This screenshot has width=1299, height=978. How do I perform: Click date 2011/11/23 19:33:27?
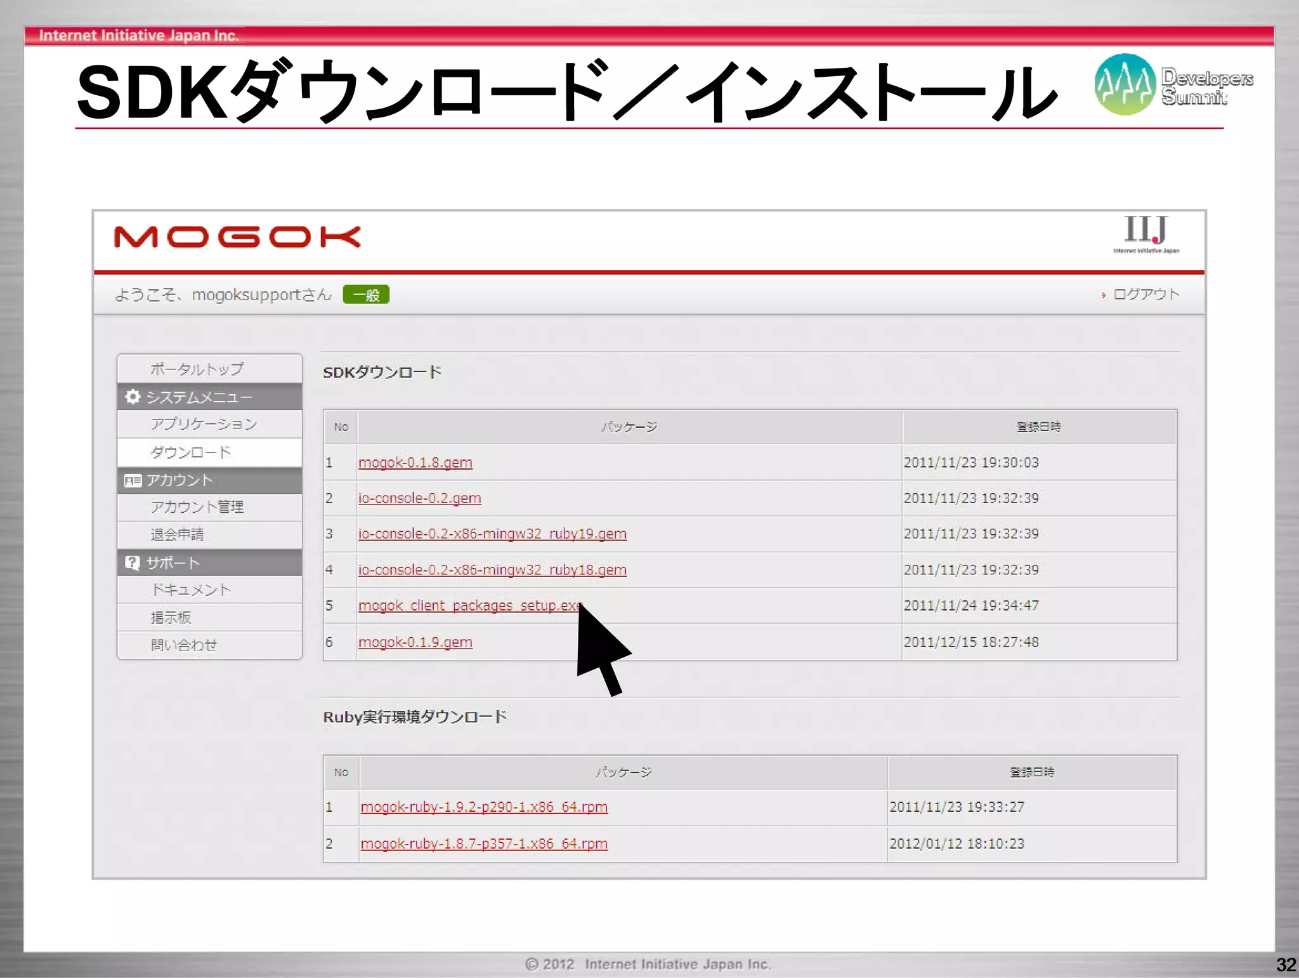point(956,807)
